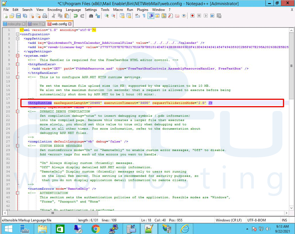Run macro multiple times icon

click(212, 16)
